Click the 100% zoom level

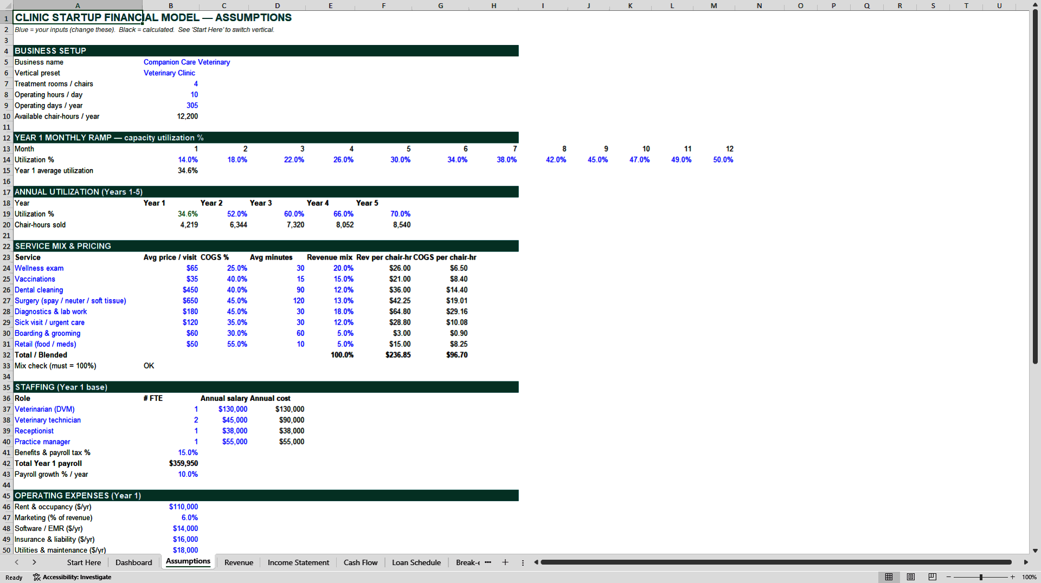tap(1029, 577)
